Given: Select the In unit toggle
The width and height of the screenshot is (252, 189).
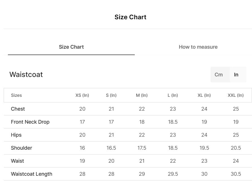Looking at the screenshot, I should pos(236,75).
